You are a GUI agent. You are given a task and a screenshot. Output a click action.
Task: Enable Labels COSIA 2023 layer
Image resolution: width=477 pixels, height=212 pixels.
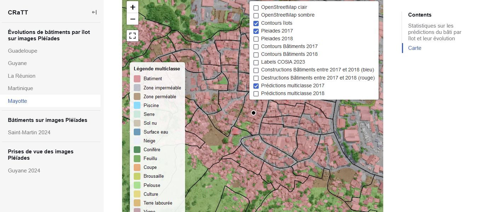coord(256,63)
